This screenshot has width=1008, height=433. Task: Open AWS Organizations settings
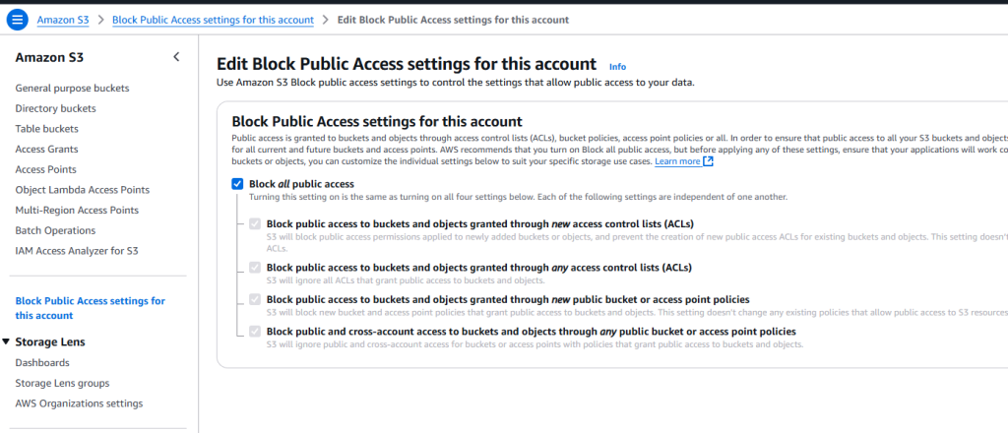click(x=79, y=403)
